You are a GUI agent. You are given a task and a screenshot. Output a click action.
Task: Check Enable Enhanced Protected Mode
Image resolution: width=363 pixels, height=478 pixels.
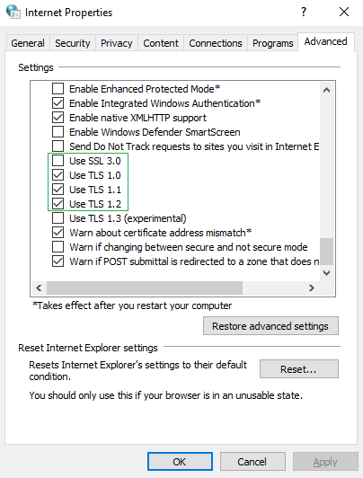point(58,89)
